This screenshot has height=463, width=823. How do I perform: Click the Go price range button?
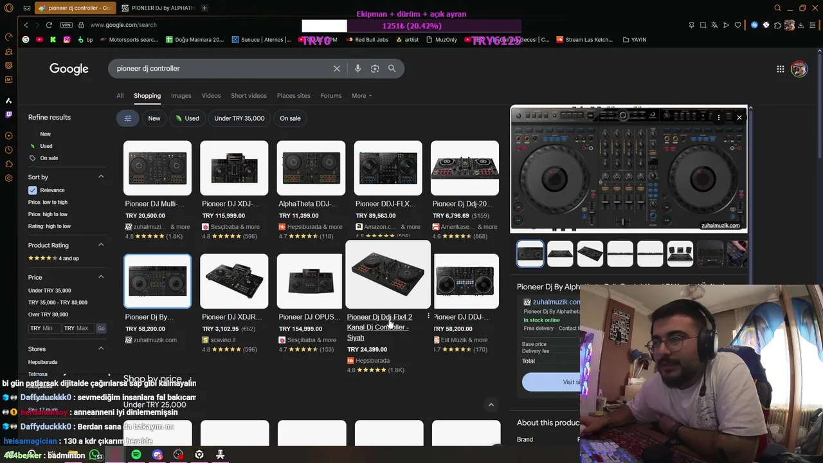pyautogui.click(x=101, y=328)
